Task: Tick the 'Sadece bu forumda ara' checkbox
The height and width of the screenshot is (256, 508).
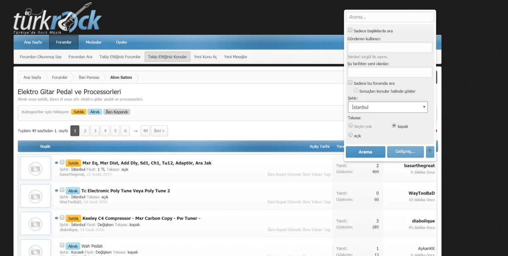Action: (350, 83)
